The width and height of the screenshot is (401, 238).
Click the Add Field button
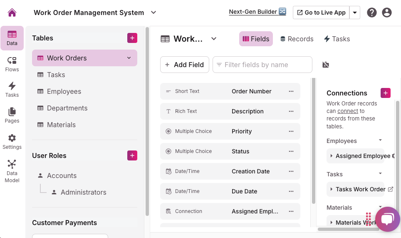pos(184,65)
